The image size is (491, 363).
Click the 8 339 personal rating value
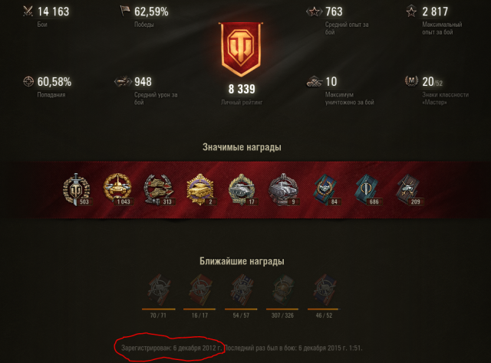[242, 89]
